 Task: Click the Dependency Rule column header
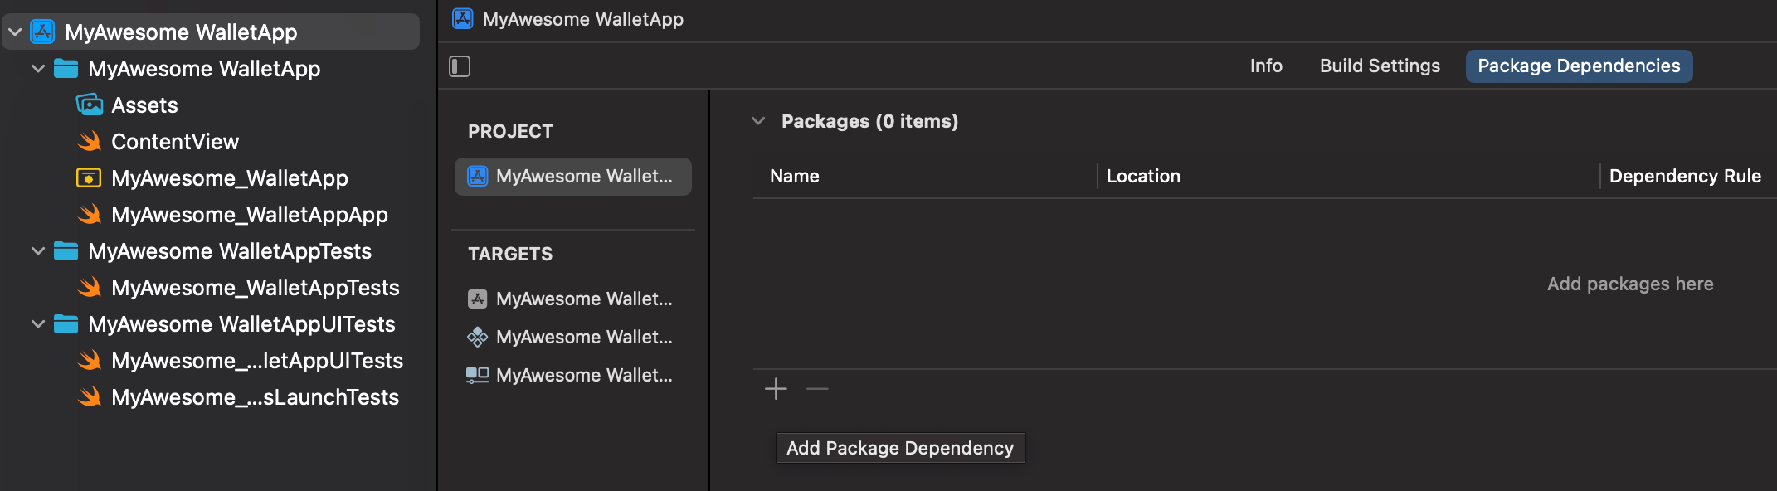[1685, 176]
